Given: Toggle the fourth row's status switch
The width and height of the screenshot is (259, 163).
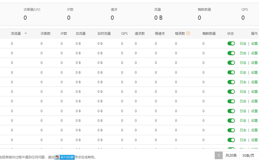Looking at the screenshot, I should coord(231,72).
